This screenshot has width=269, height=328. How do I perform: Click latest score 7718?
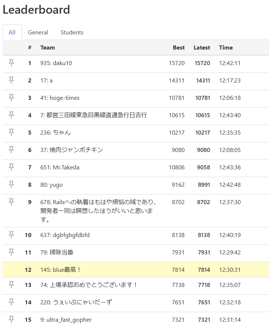coord(204,285)
